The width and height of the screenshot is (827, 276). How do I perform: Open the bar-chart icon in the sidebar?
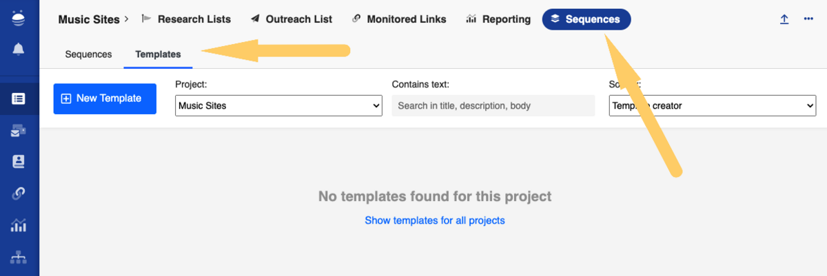point(19,225)
